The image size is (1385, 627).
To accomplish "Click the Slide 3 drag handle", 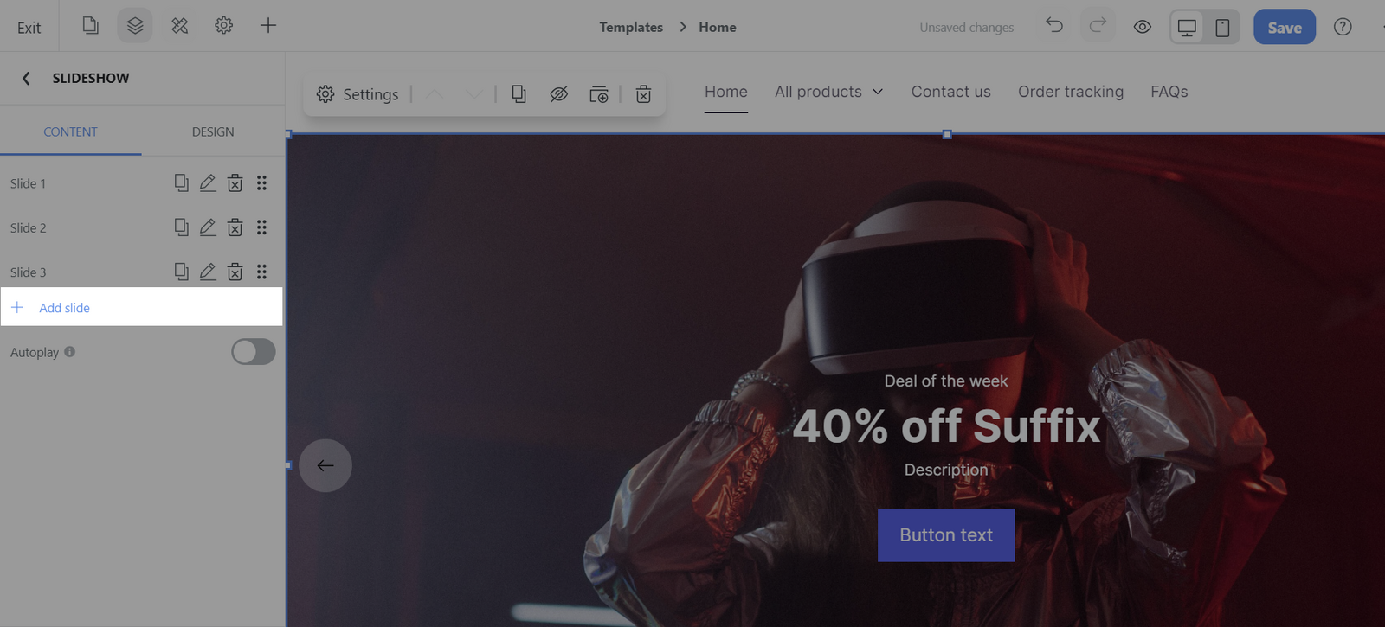I will pos(261,272).
